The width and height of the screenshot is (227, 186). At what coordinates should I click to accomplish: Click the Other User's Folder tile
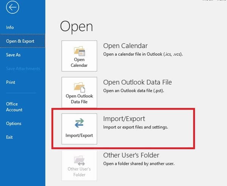click(79, 166)
